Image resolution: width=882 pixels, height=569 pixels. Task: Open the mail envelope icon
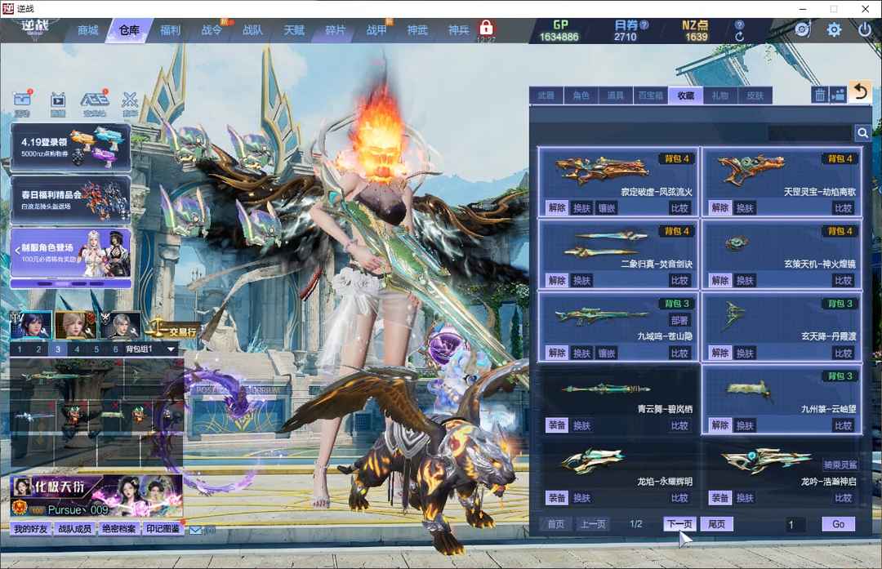pos(195,530)
